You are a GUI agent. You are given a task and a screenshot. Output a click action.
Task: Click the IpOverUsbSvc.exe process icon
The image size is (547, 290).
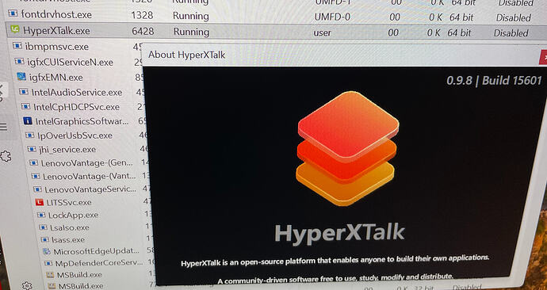tap(29, 135)
